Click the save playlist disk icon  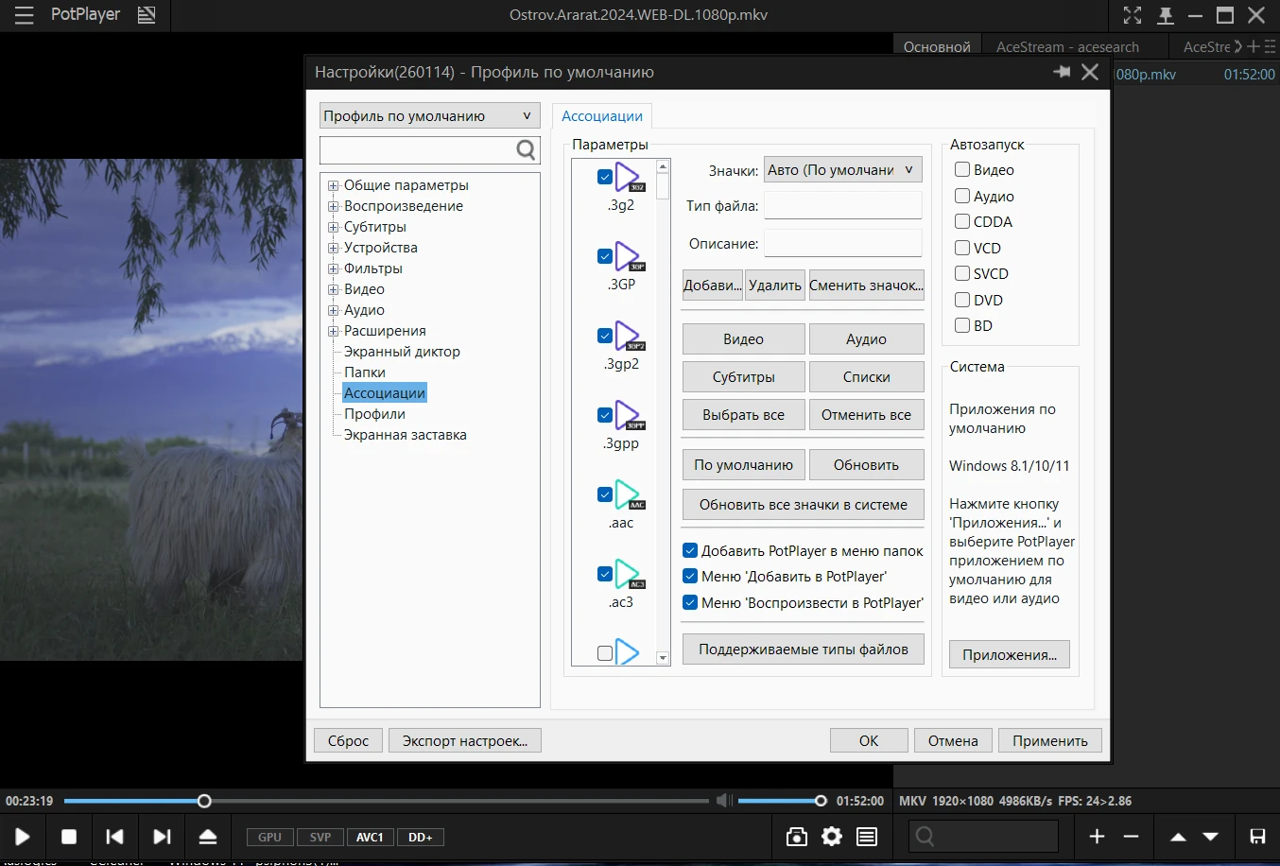pos(1257,837)
